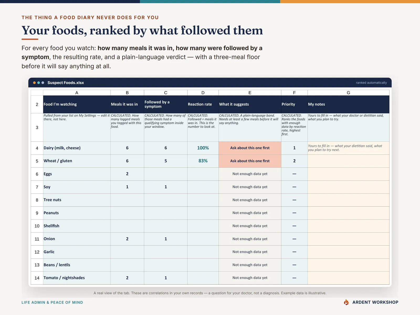The height and width of the screenshot is (315, 420).
Task: Click the 'Reaction rate' header cell
Action: [203, 104]
